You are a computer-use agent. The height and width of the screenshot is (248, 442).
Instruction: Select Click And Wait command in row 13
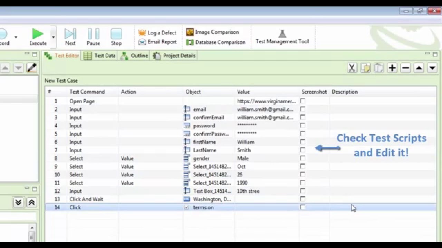[86, 199]
